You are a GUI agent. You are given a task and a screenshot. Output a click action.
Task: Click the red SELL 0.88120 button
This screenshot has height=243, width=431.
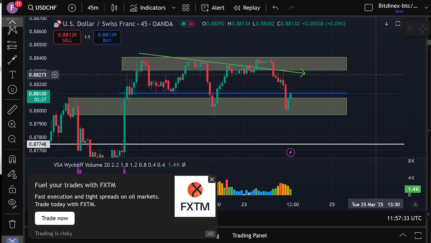click(x=67, y=37)
